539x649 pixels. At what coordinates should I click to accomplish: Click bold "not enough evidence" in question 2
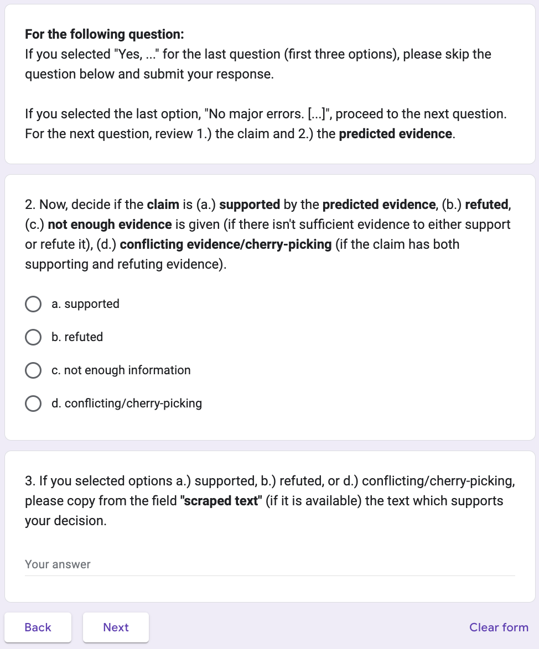(x=110, y=224)
